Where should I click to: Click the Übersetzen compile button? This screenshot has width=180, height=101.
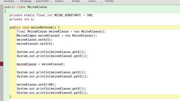[9, 1]
